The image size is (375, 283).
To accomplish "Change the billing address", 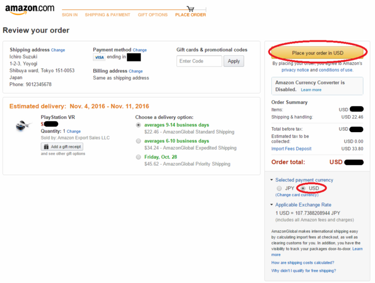I will (135, 71).
